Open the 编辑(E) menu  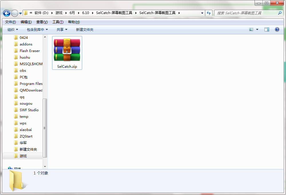26,22
